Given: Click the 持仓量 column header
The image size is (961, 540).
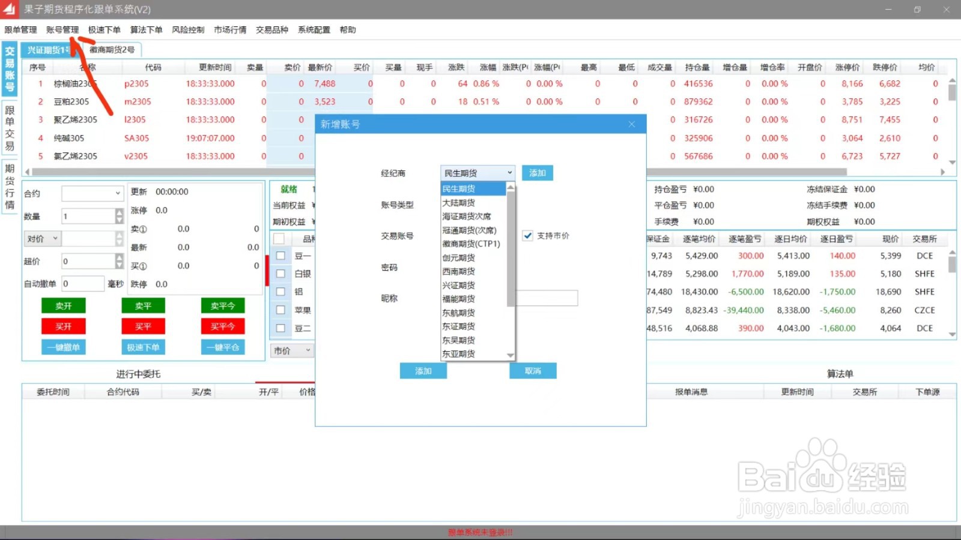Looking at the screenshot, I should [x=697, y=67].
